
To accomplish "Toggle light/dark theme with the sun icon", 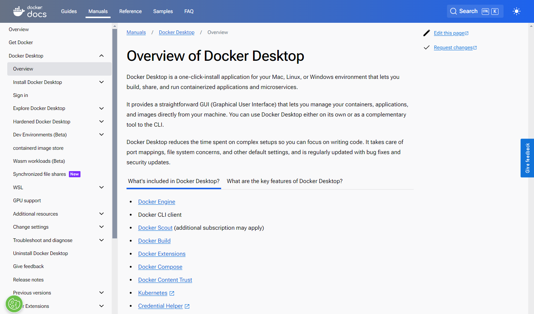I will pyautogui.click(x=516, y=11).
